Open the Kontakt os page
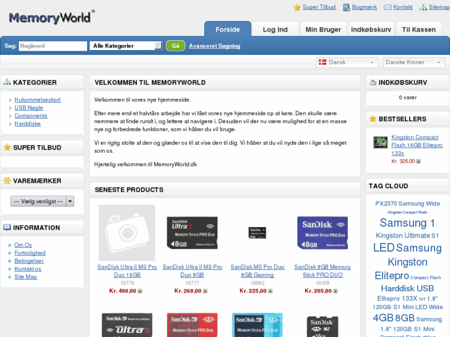The height and width of the screenshot is (337, 450). click(x=28, y=269)
